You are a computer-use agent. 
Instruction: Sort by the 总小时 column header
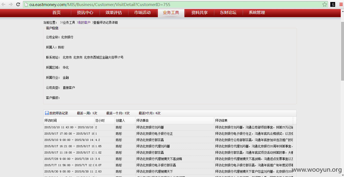coord(105,120)
